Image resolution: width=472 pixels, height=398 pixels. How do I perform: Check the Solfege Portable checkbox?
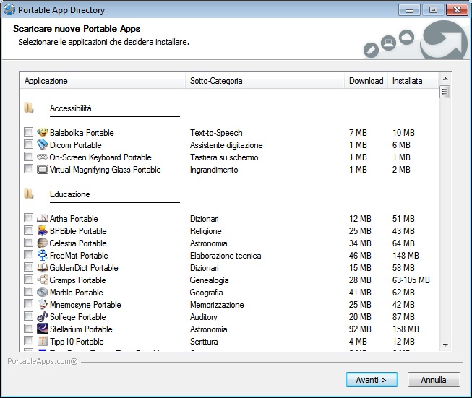pyautogui.click(x=29, y=316)
